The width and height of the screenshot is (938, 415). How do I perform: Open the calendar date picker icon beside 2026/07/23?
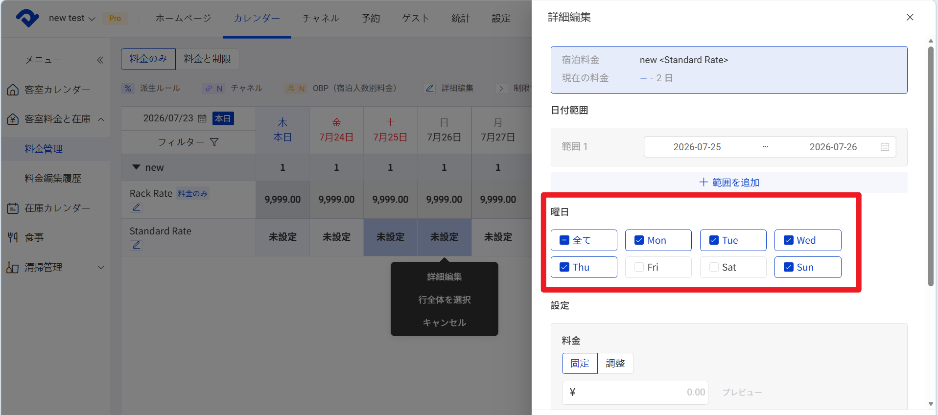pyautogui.click(x=202, y=118)
